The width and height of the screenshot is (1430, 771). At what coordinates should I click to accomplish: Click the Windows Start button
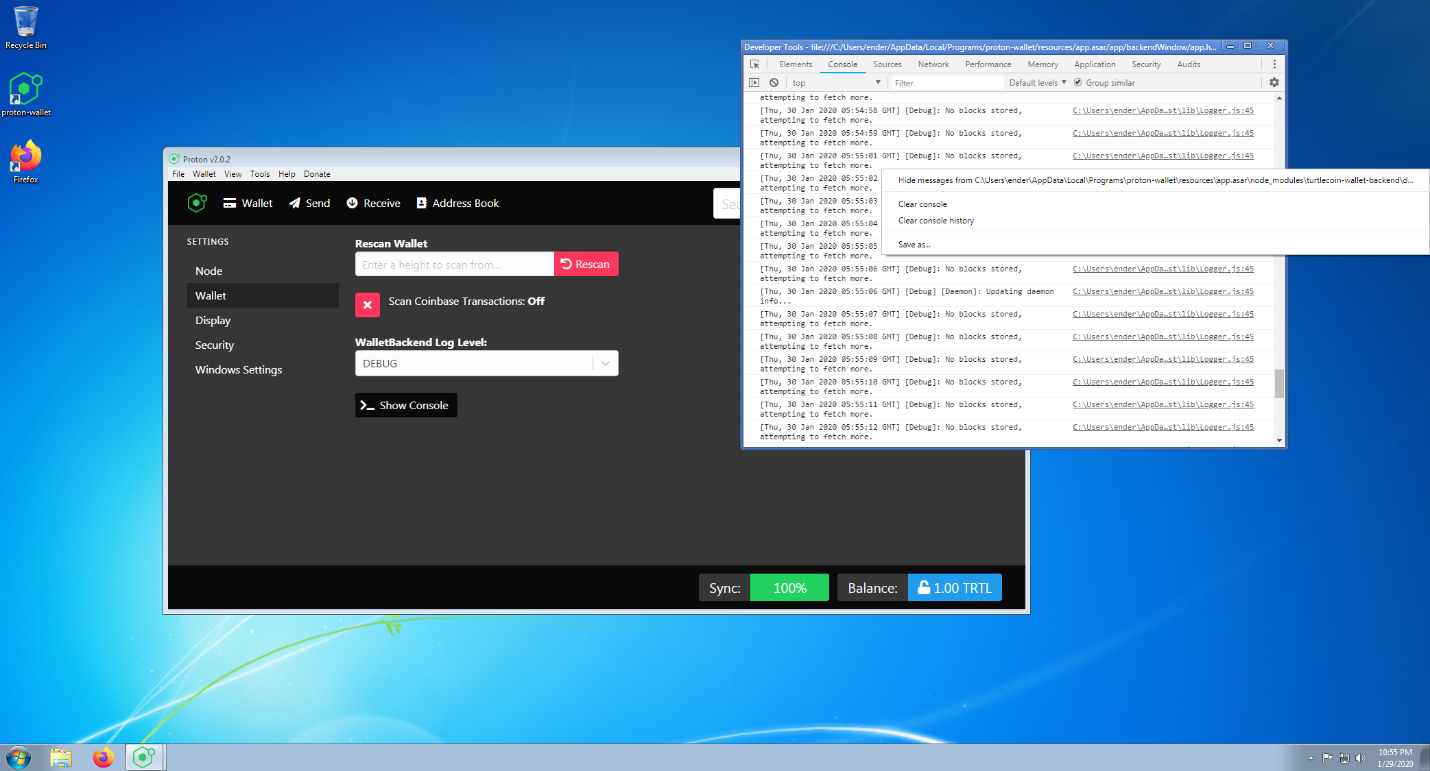coord(19,758)
